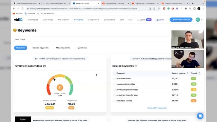The image size is (217, 122).
Task: Open the chat support bubble
Action: click(200, 116)
